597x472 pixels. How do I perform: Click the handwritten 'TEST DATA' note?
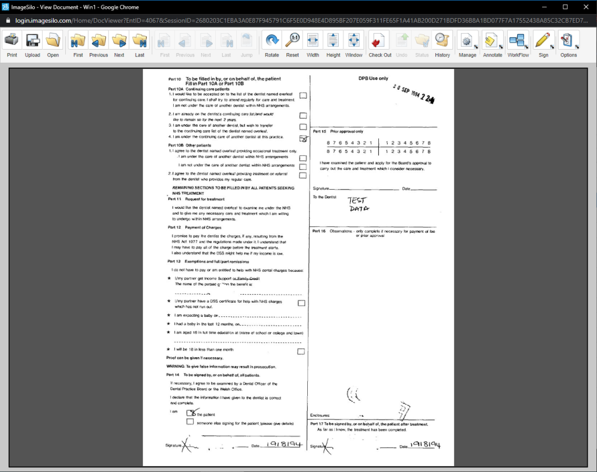[x=359, y=204]
